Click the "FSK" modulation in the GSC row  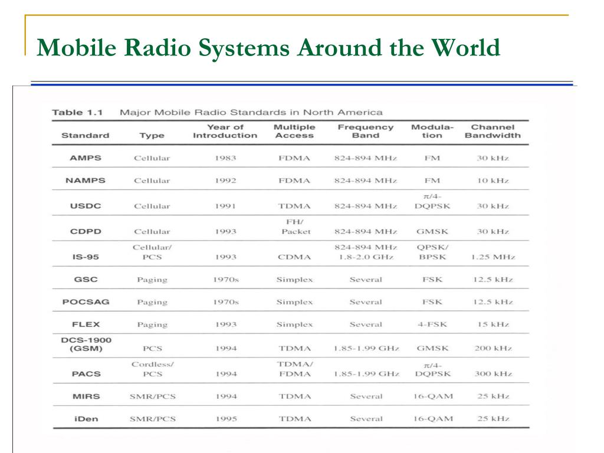click(432, 280)
